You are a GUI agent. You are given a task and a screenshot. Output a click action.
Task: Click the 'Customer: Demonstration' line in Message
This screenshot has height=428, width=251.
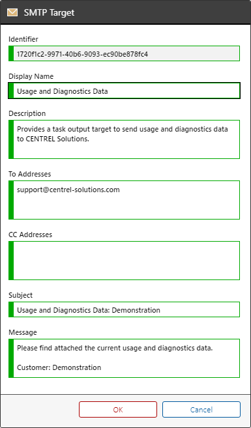(x=59, y=367)
